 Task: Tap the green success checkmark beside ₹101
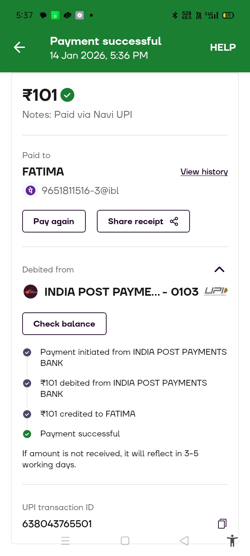click(x=67, y=95)
